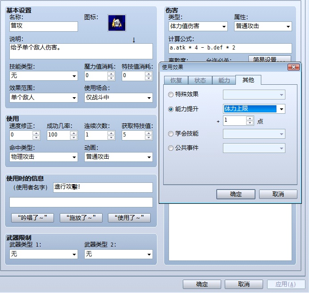Screen dimensions: 309x293
Task: Decrease the 速度修正 value
Action: click(x=36, y=137)
